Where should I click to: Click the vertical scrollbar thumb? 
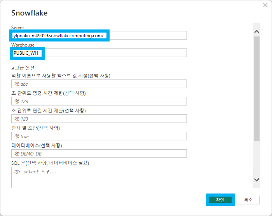tap(256, 88)
